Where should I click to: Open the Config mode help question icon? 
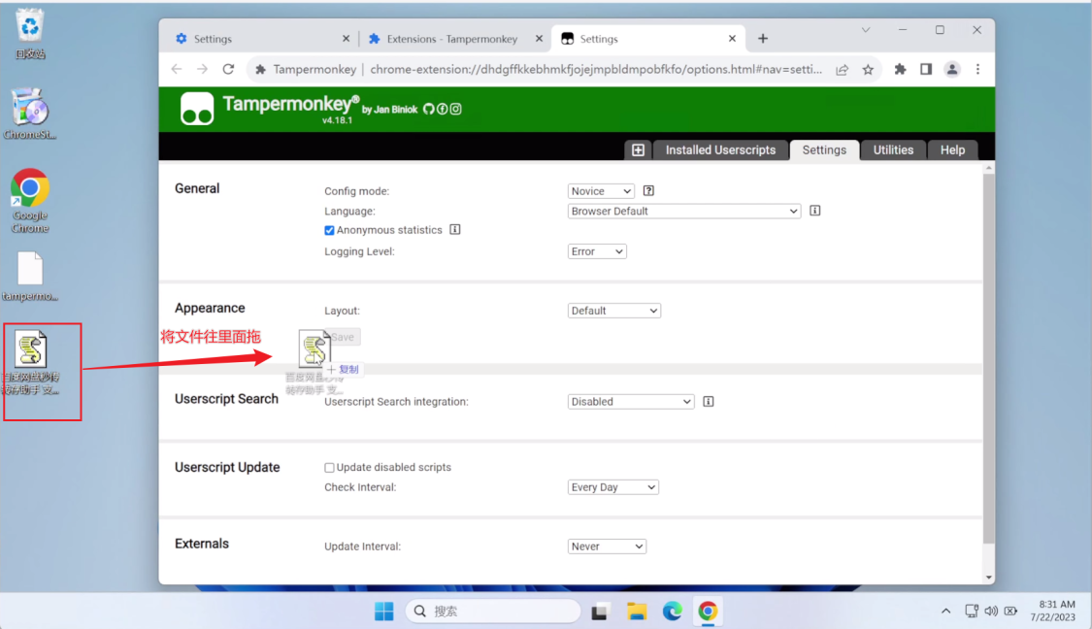click(648, 191)
